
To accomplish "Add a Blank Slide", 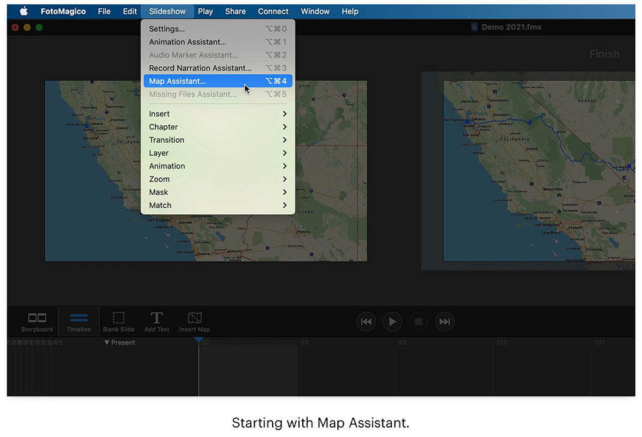I will point(118,322).
